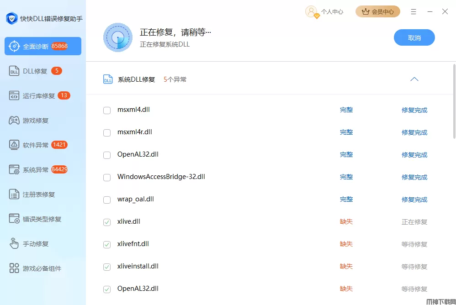Toggle the WindowsAccessBridge-32.dll checkbox

coord(107,177)
